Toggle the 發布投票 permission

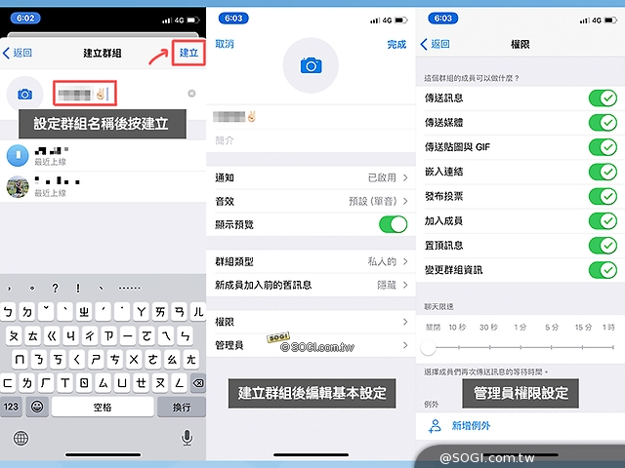click(603, 196)
